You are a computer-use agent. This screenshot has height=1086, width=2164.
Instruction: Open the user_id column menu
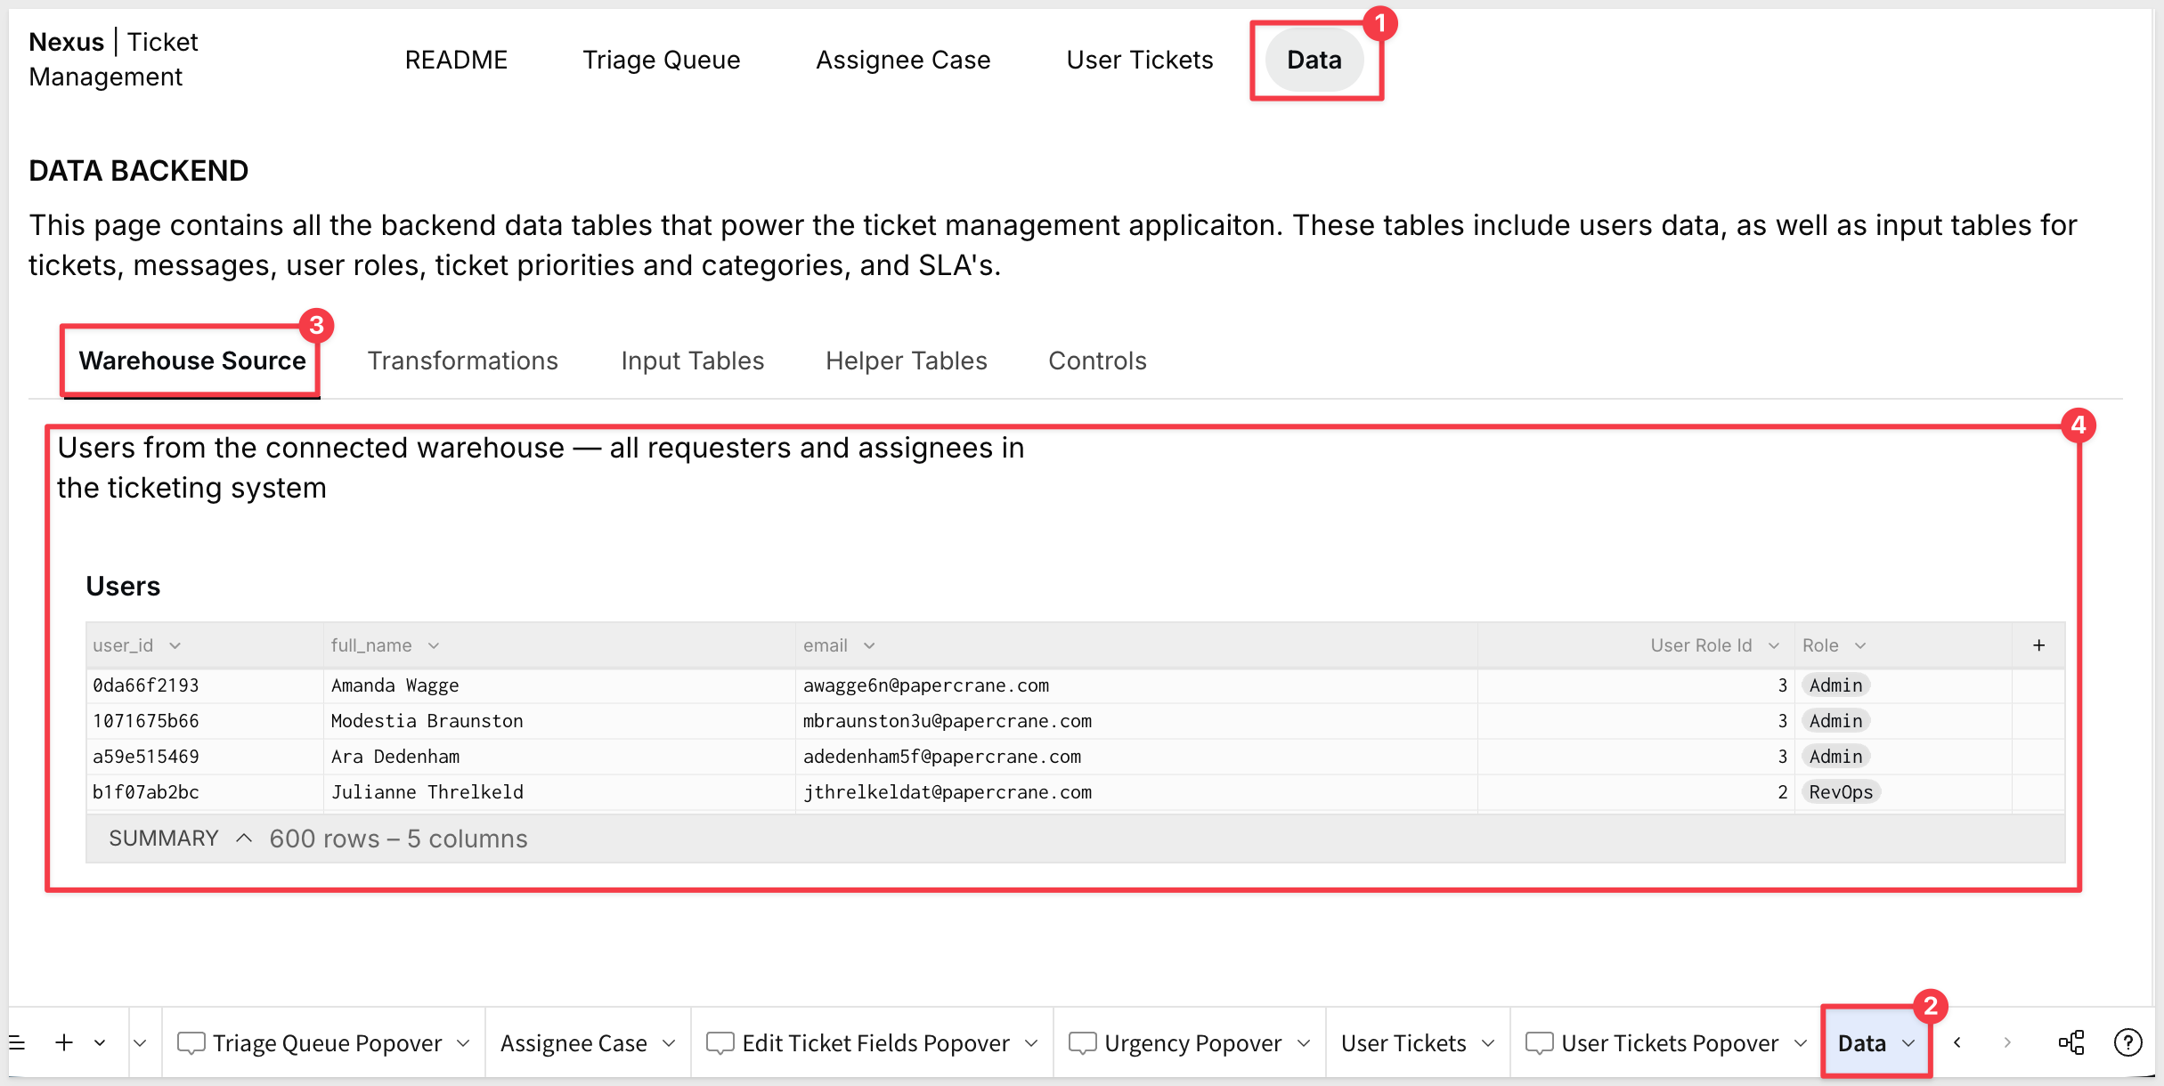(x=175, y=645)
